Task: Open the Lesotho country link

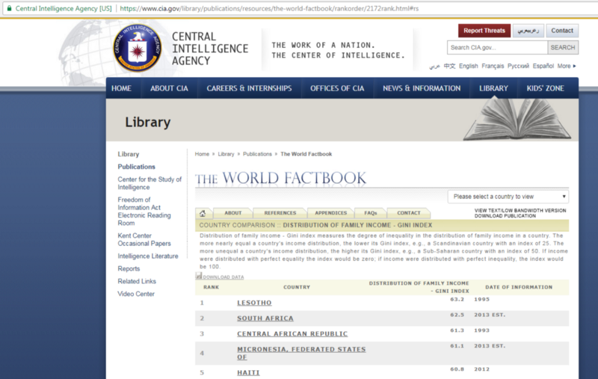Action: 254,303
